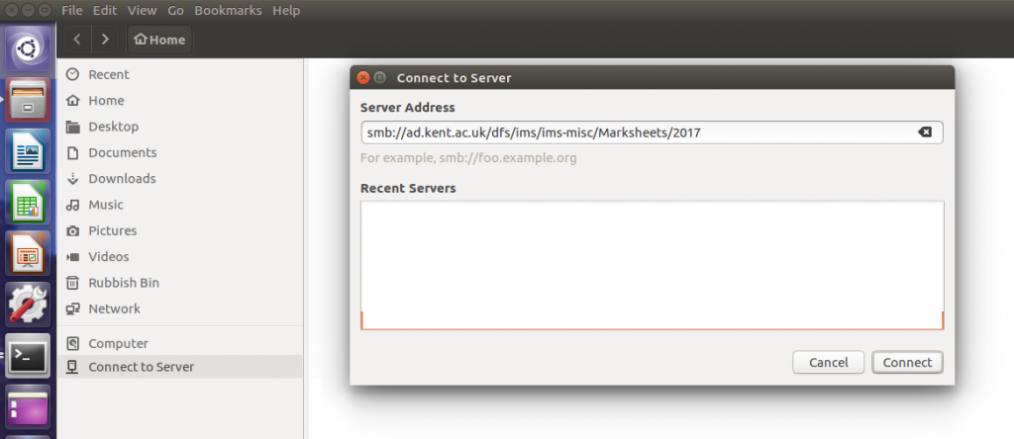Open Rubbish Bin in the sidebar

coord(124,283)
